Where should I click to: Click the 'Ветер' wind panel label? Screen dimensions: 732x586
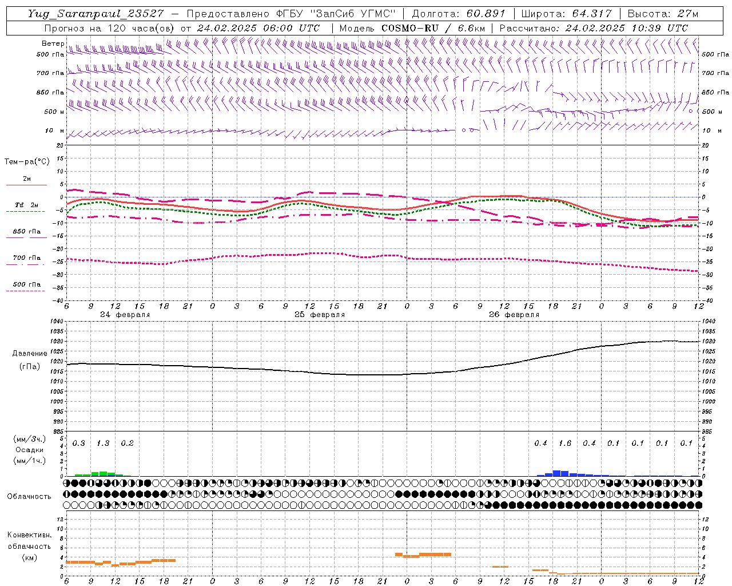[53, 43]
